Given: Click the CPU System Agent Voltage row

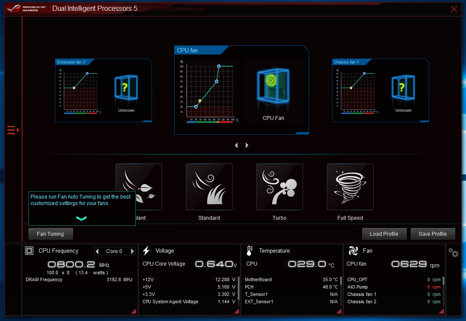Looking at the screenshot, I should click(x=189, y=302).
